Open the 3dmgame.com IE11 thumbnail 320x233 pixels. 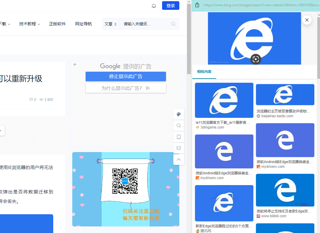pyautogui.click(x=224, y=100)
